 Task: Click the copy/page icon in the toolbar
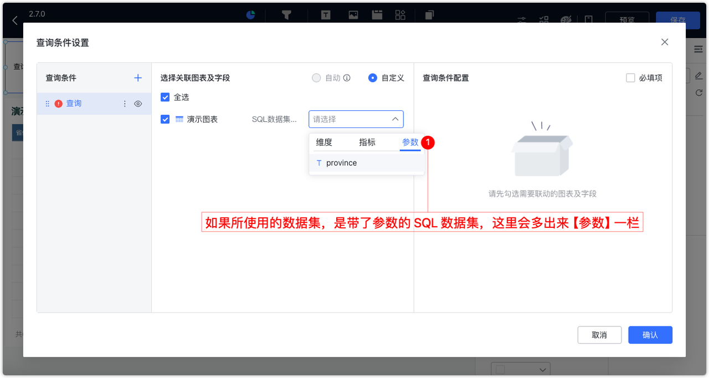click(429, 15)
